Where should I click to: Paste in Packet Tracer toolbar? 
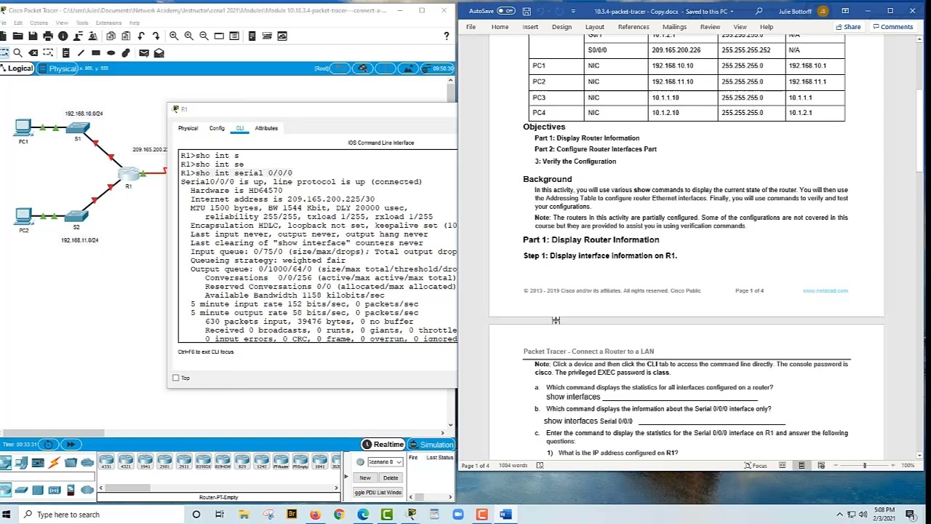126,36
